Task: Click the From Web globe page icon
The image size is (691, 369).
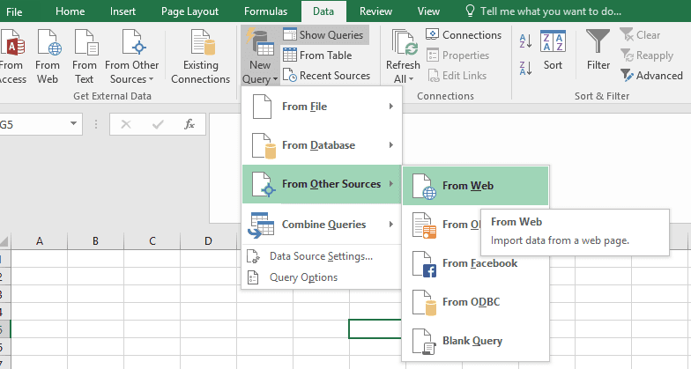Action: point(424,187)
